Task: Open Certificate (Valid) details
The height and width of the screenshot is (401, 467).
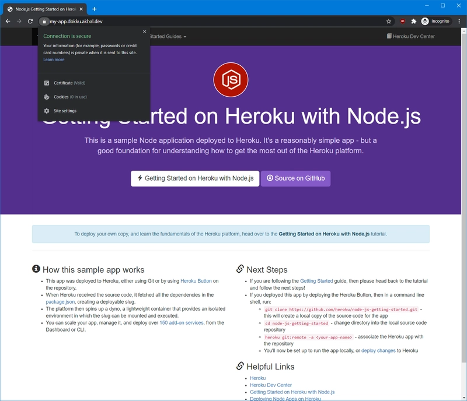Action: 69,83
